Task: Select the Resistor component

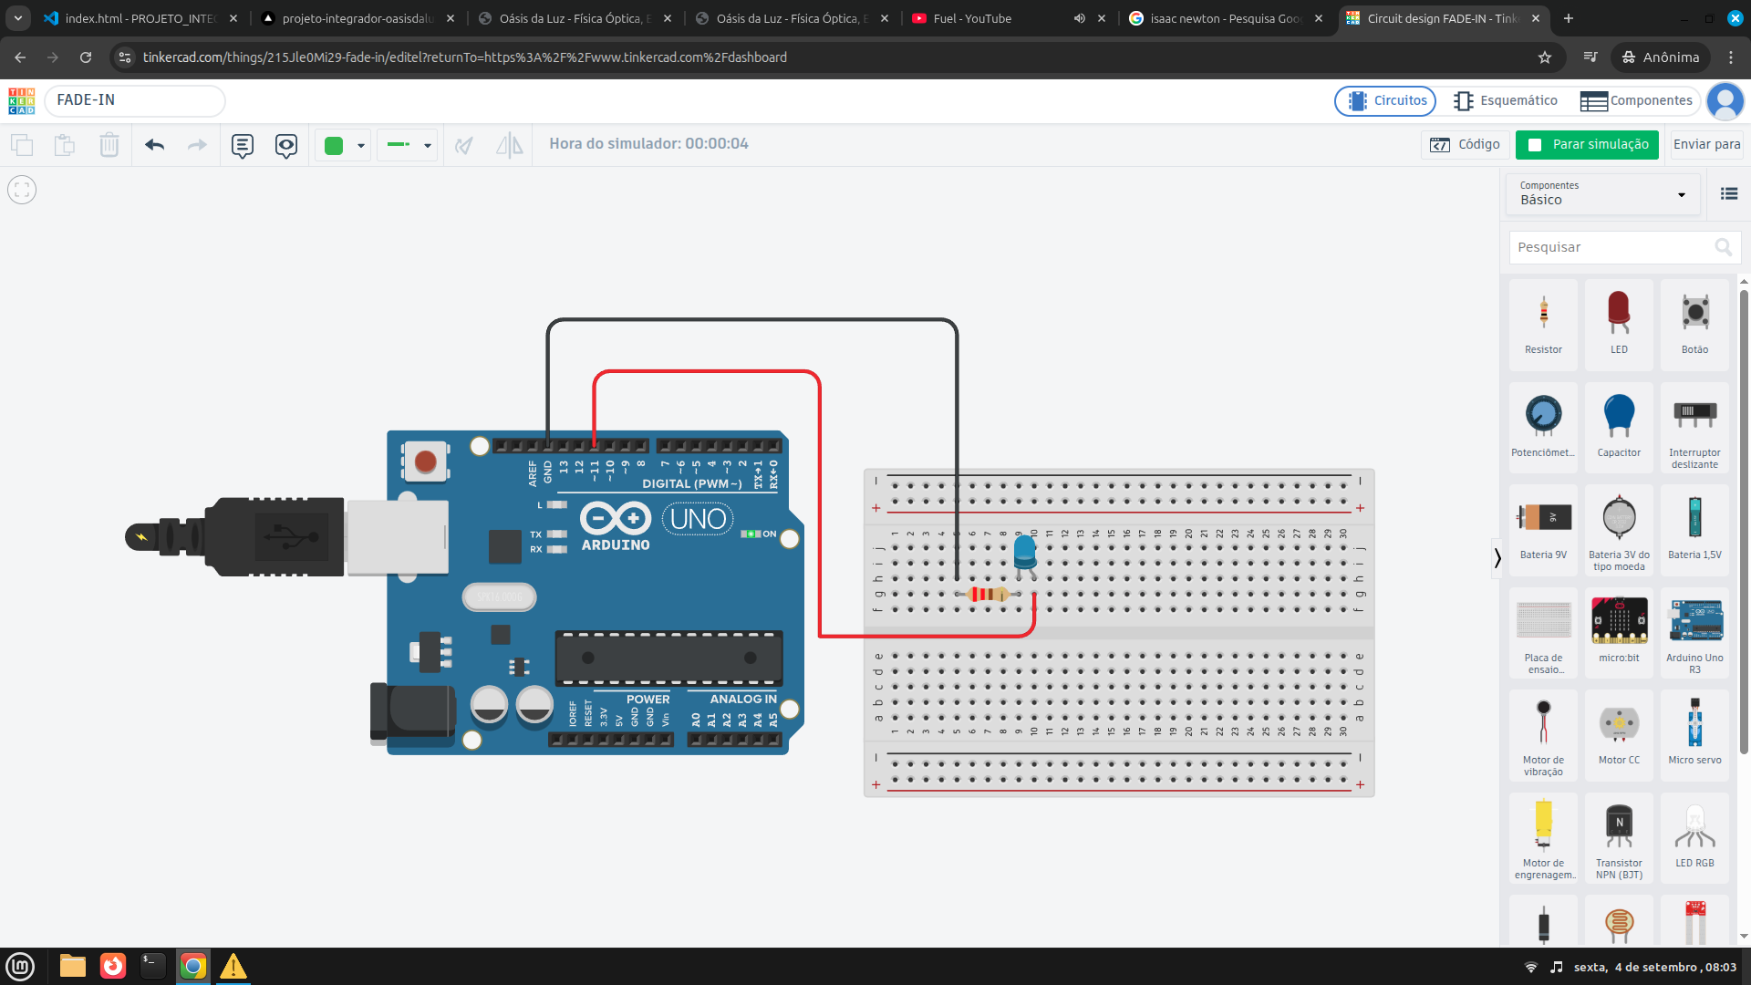Action: pyautogui.click(x=1543, y=324)
